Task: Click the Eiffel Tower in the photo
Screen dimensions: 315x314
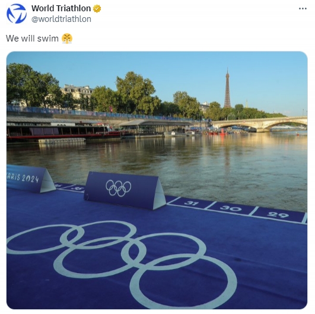Action: click(x=227, y=88)
